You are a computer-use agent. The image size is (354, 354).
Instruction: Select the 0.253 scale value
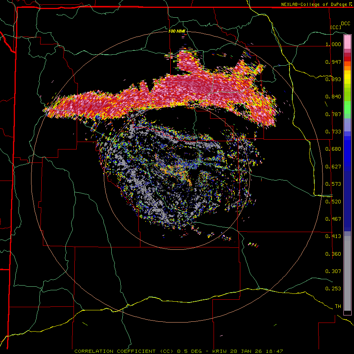333,289
